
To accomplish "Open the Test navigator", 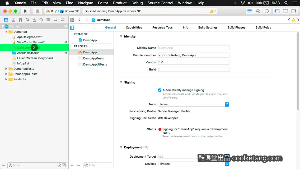I will point(41,20).
